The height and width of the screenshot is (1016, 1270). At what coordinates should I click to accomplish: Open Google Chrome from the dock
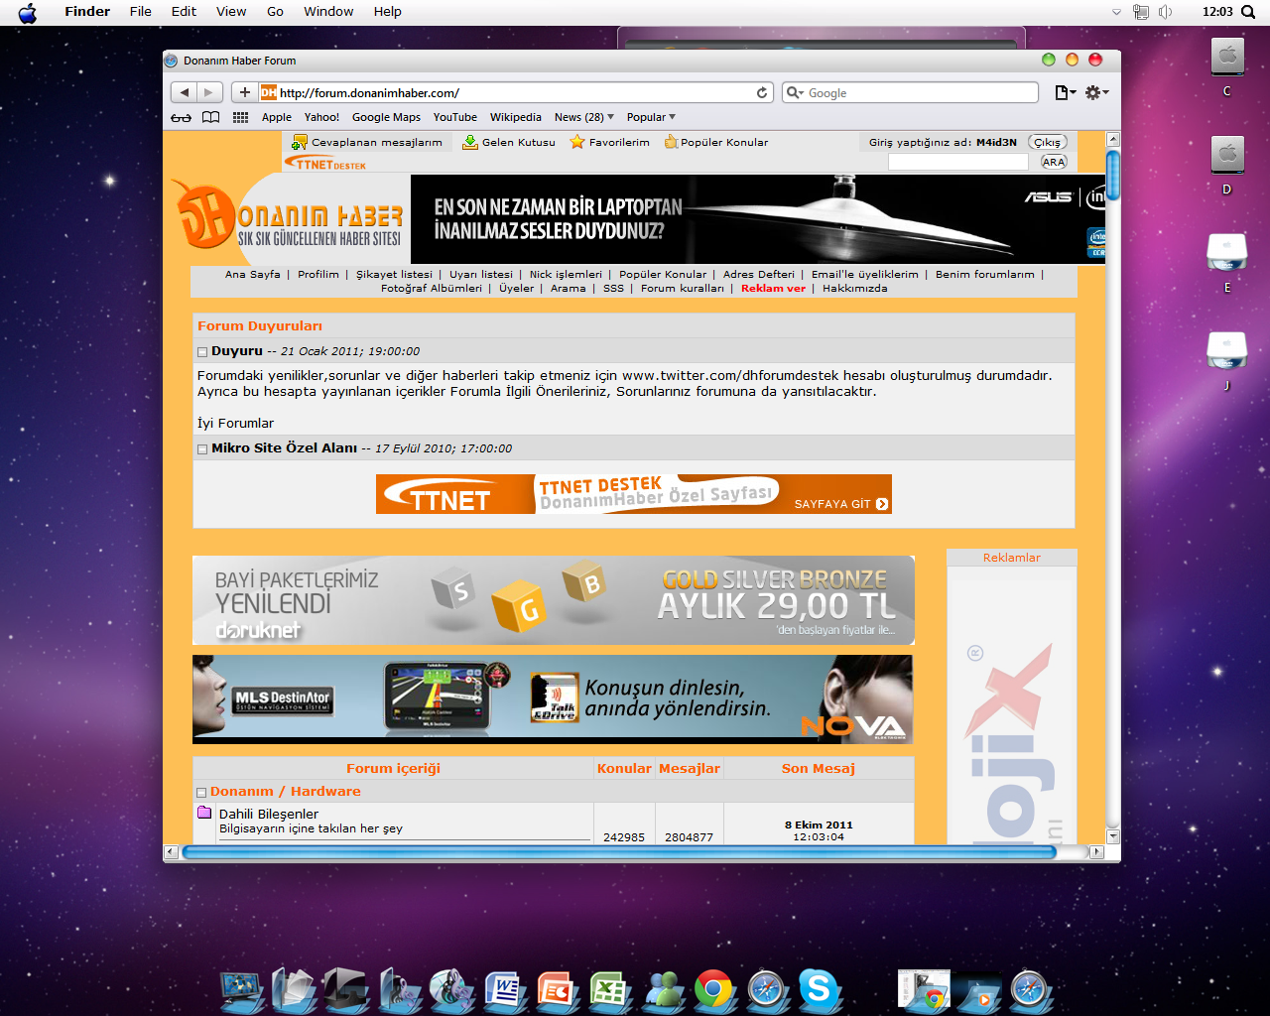click(713, 989)
